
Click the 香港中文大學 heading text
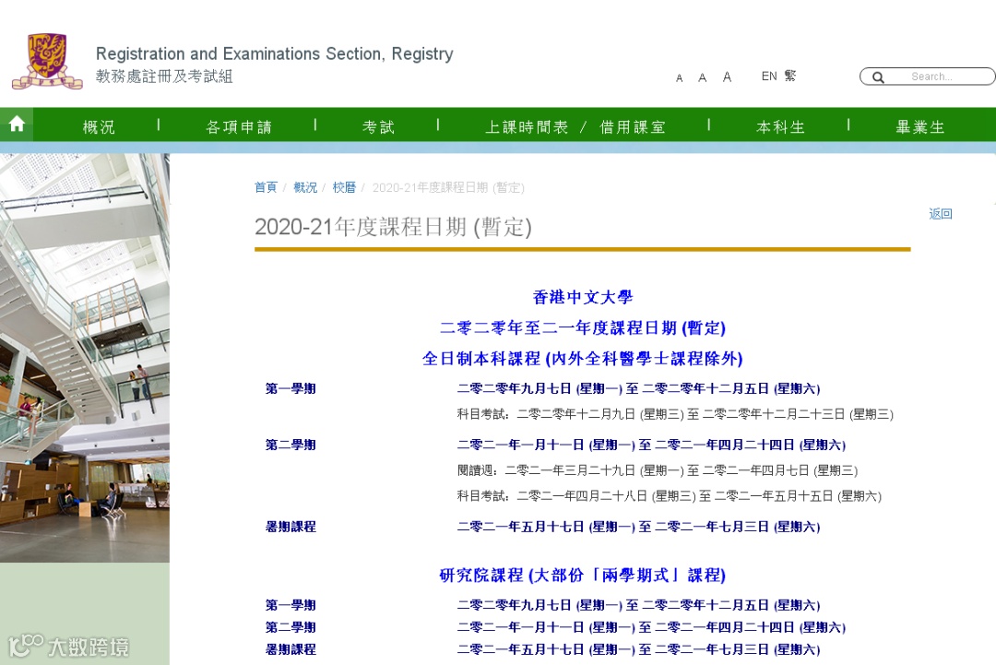click(x=583, y=297)
